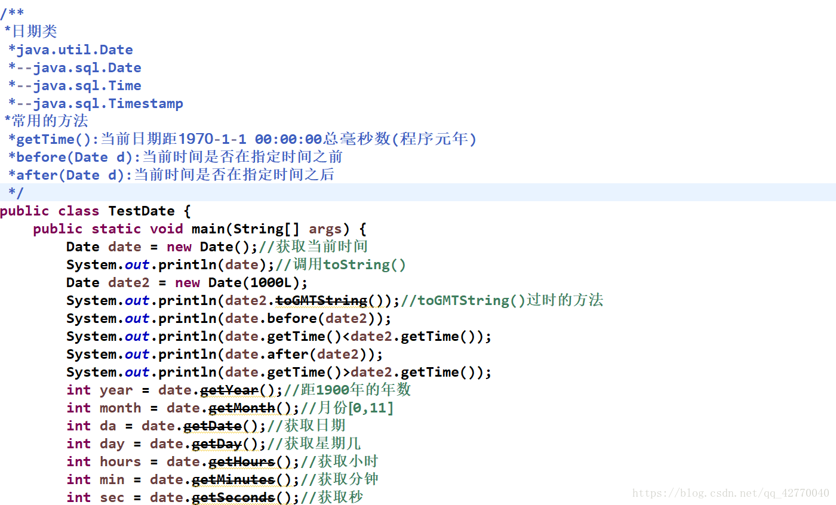Click the variable name 'sec'
This screenshot has height=505, width=836.
[x=112, y=498]
